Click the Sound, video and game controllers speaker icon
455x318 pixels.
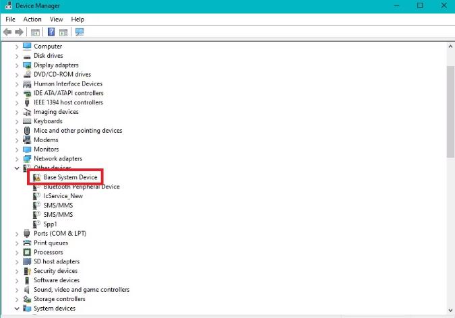pos(27,290)
